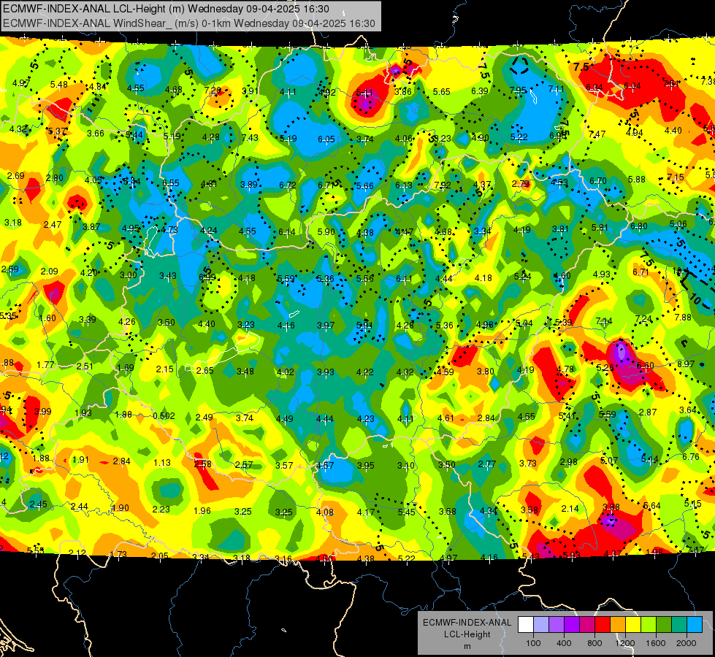Select the 5.88 value label
This screenshot has width=715, height=657.
637,180
